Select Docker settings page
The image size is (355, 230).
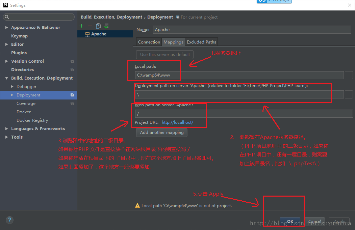[x=24, y=112]
